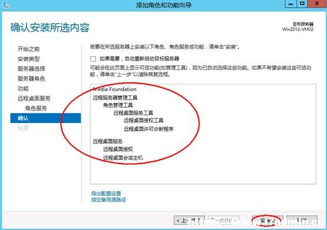Open the 角色服务 sub-step
The width and height of the screenshot is (327, 230).
pos(36,108)
